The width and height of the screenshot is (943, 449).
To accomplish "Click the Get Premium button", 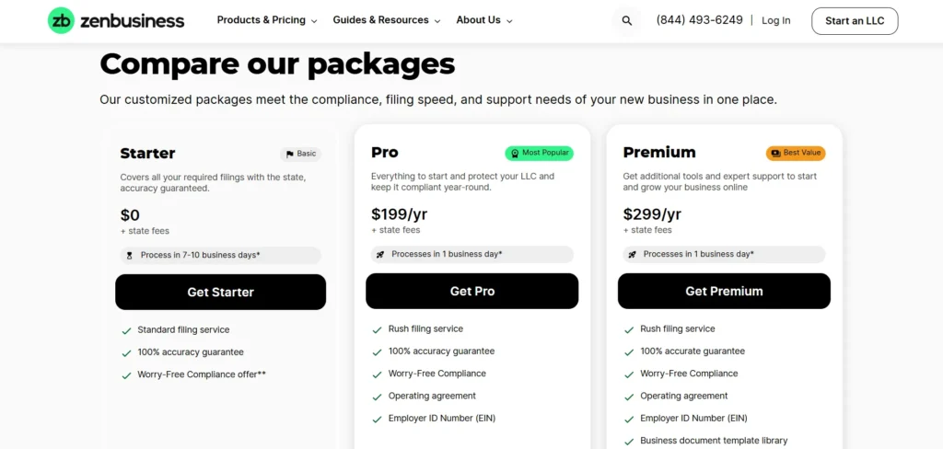I will point(724,291).
